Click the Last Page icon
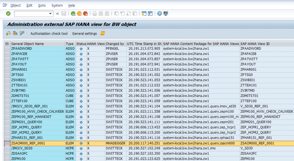Screen dimensions: 294x161 coord(135,14)
